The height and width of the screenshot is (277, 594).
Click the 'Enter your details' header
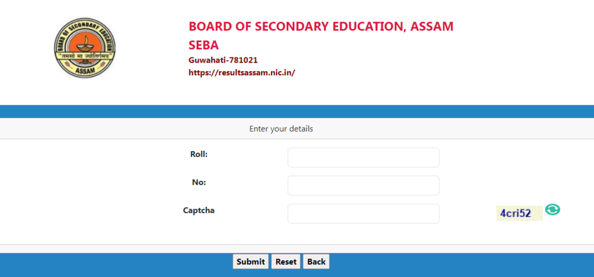click(281, 129)
